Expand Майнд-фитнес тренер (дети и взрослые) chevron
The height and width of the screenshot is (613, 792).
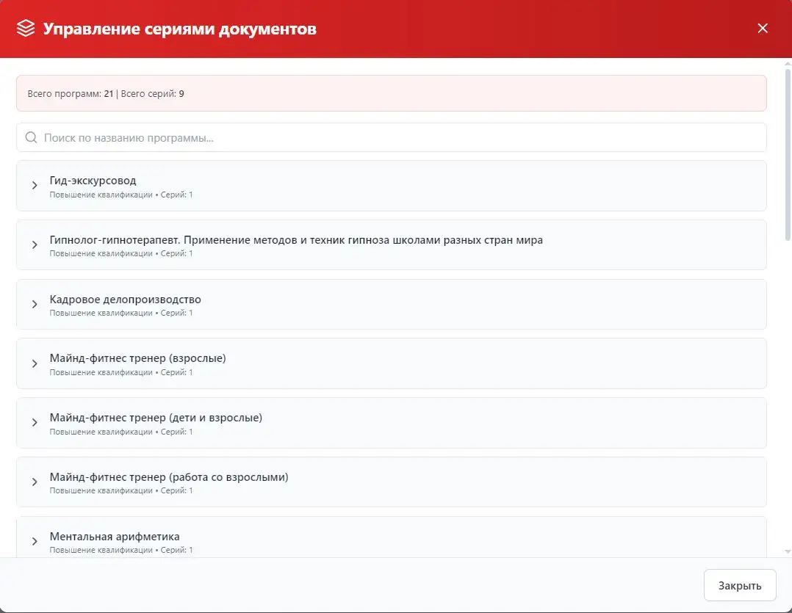35,422
